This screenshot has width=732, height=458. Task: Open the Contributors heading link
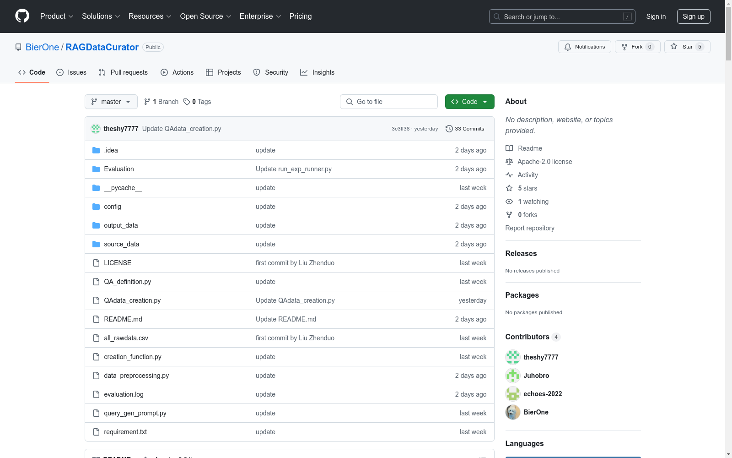tap(533, 337)
